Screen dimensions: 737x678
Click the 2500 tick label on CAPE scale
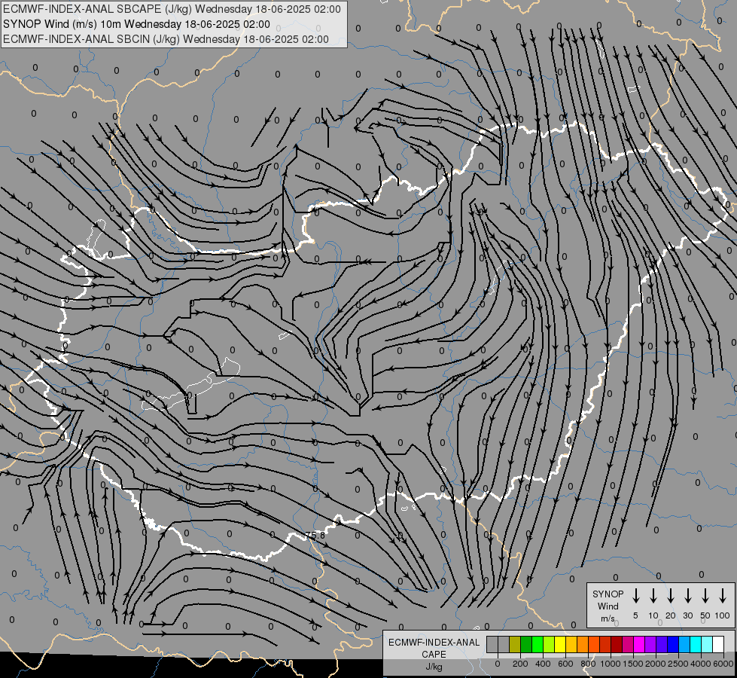pos(678,664)
